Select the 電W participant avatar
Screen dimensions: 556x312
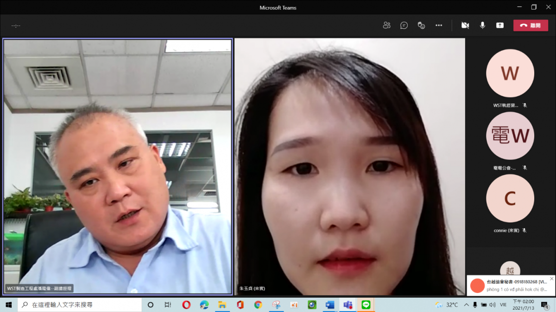tap(510, 136)
